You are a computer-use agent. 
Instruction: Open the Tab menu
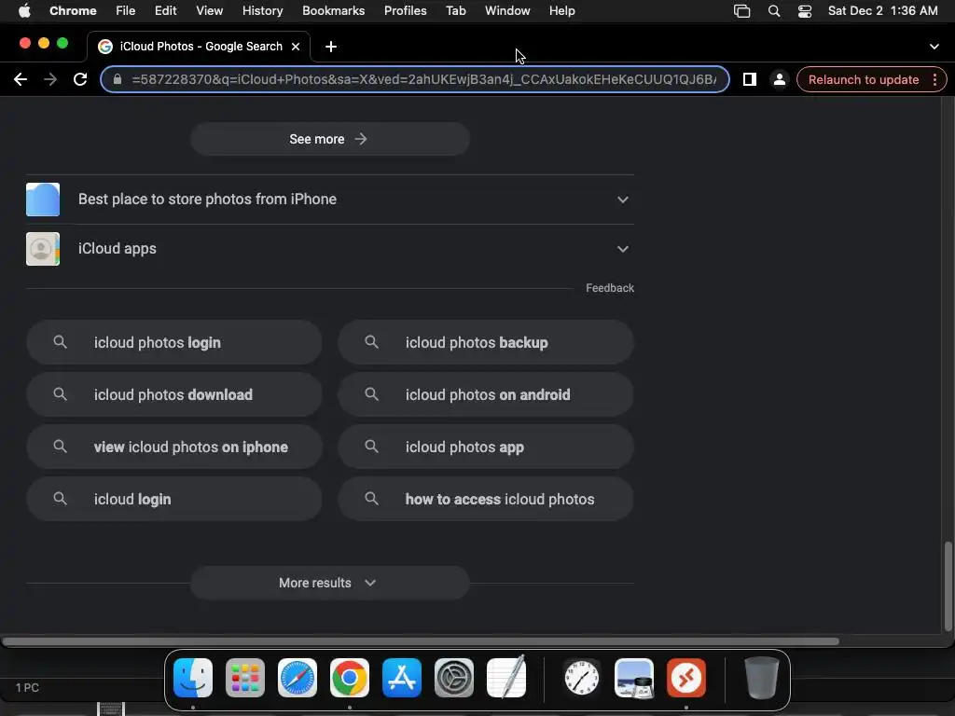coord(455,11)
